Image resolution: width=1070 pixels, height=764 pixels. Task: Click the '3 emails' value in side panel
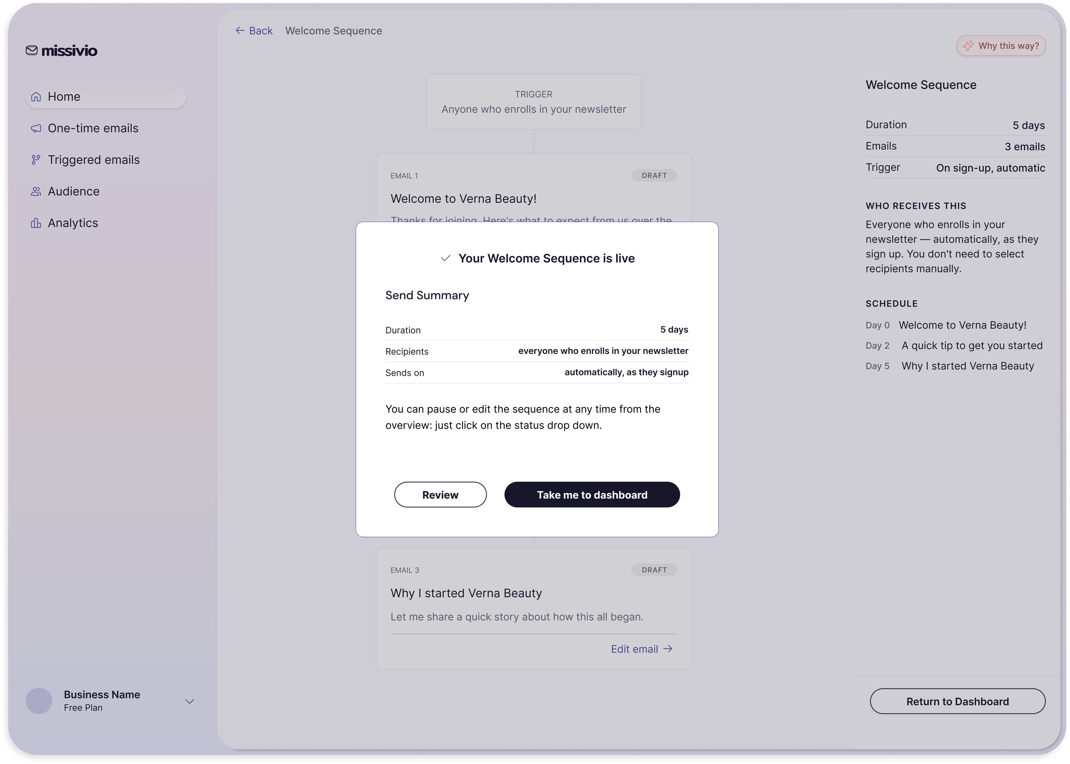[1025, 147]
